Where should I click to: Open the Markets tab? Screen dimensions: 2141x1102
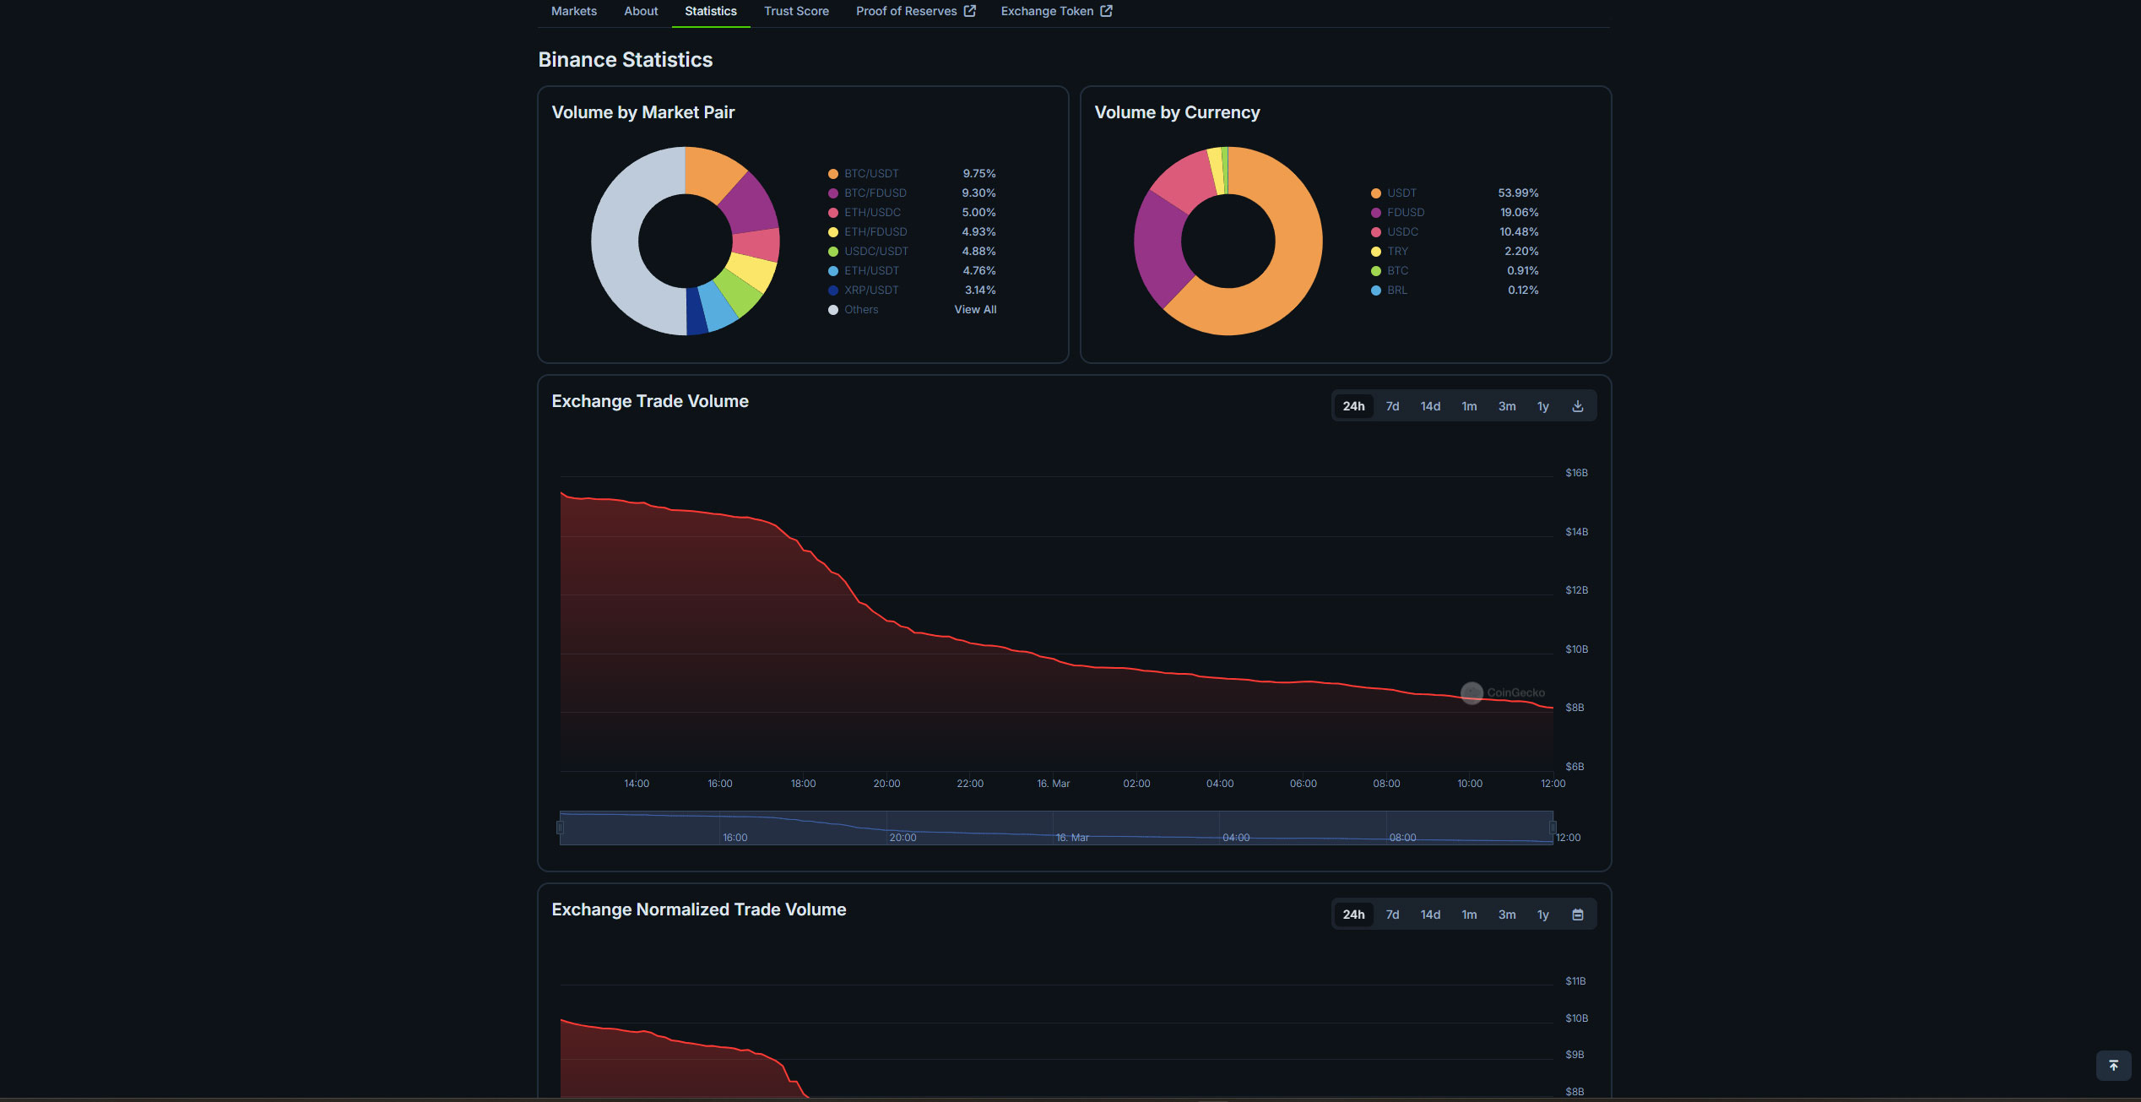click(x=573, y=11)
